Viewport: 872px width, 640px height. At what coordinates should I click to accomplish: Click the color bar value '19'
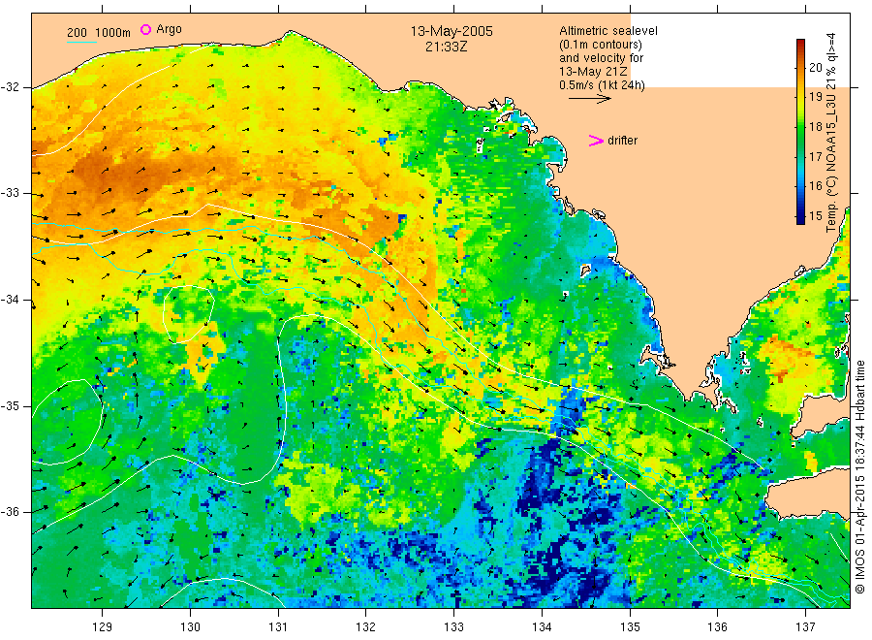tap(815, 97)
